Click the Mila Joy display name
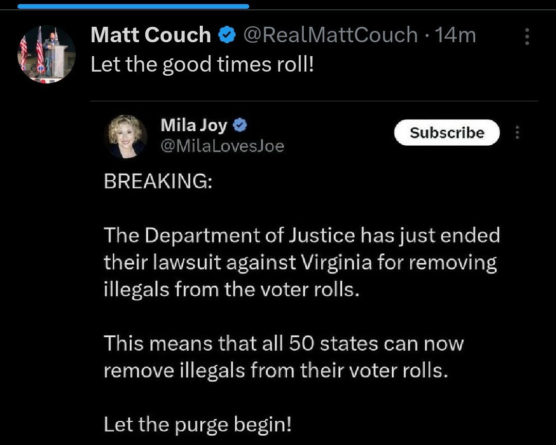The height and width of the screenshot is (445, 556). click(194, 125)
